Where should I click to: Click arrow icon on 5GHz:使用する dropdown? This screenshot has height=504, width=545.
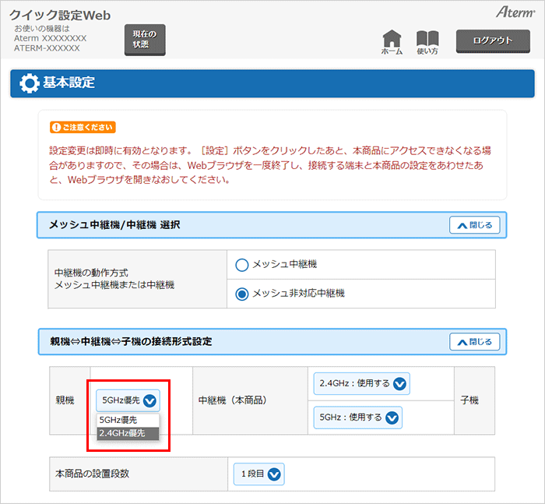[x=392, y=418]
